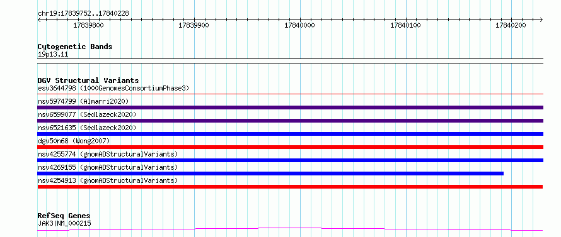The image size is (561, 237).
Task: Open variant label nsv4254913 (gnomADStructuralVariants)
Action: (x=108, y=180)
